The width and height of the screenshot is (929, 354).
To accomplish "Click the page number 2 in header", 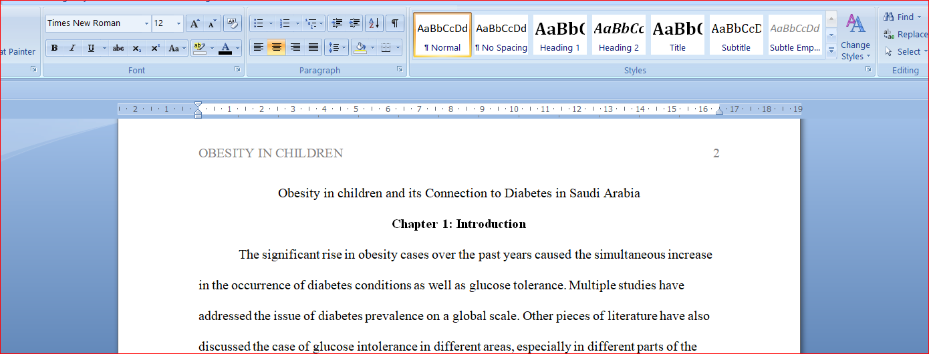I will coord(716,153).
